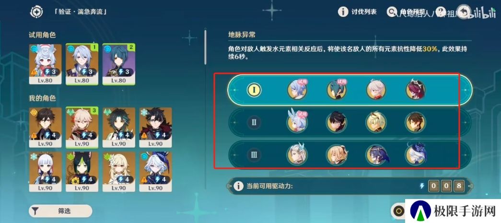Click the Furina card in last row
Image resolution: width=501 pixels, height=223 pixels.
coord(156,172)
